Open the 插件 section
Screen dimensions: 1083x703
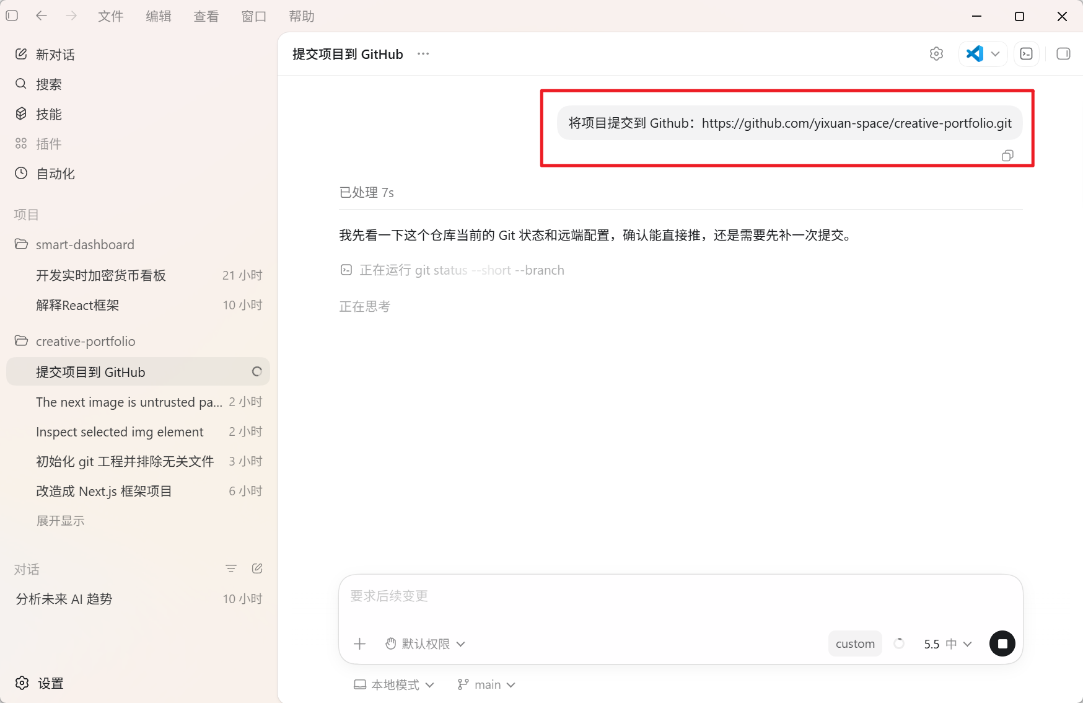138,144
